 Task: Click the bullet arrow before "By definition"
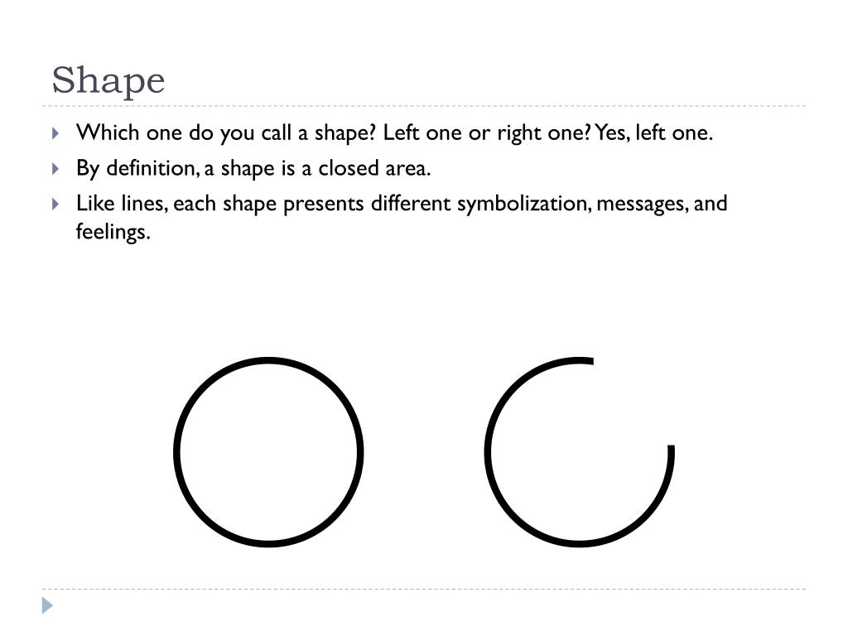click(x=55, y=169)
